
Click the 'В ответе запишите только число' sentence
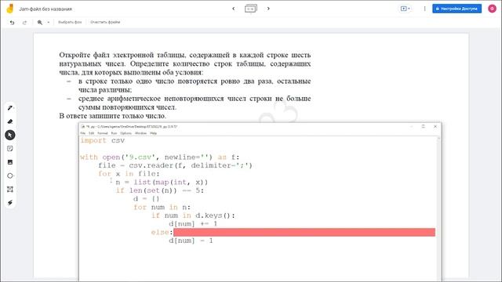[113, 116]
